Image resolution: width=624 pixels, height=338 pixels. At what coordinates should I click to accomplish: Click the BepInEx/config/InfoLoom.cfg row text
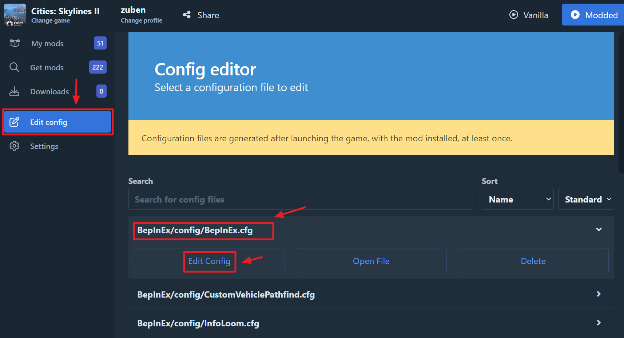(198, 323)
